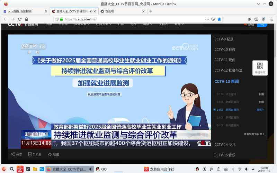
Task: Open the Firefox Home page icon
Action: pyautogui.click(x=27, y=19)
